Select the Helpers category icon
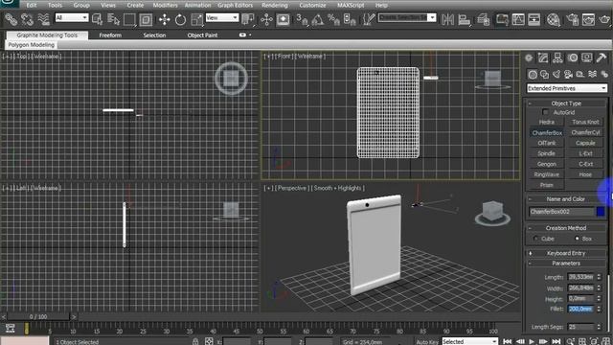This screenshot has width=613, height=345. [x=580, y=74]
